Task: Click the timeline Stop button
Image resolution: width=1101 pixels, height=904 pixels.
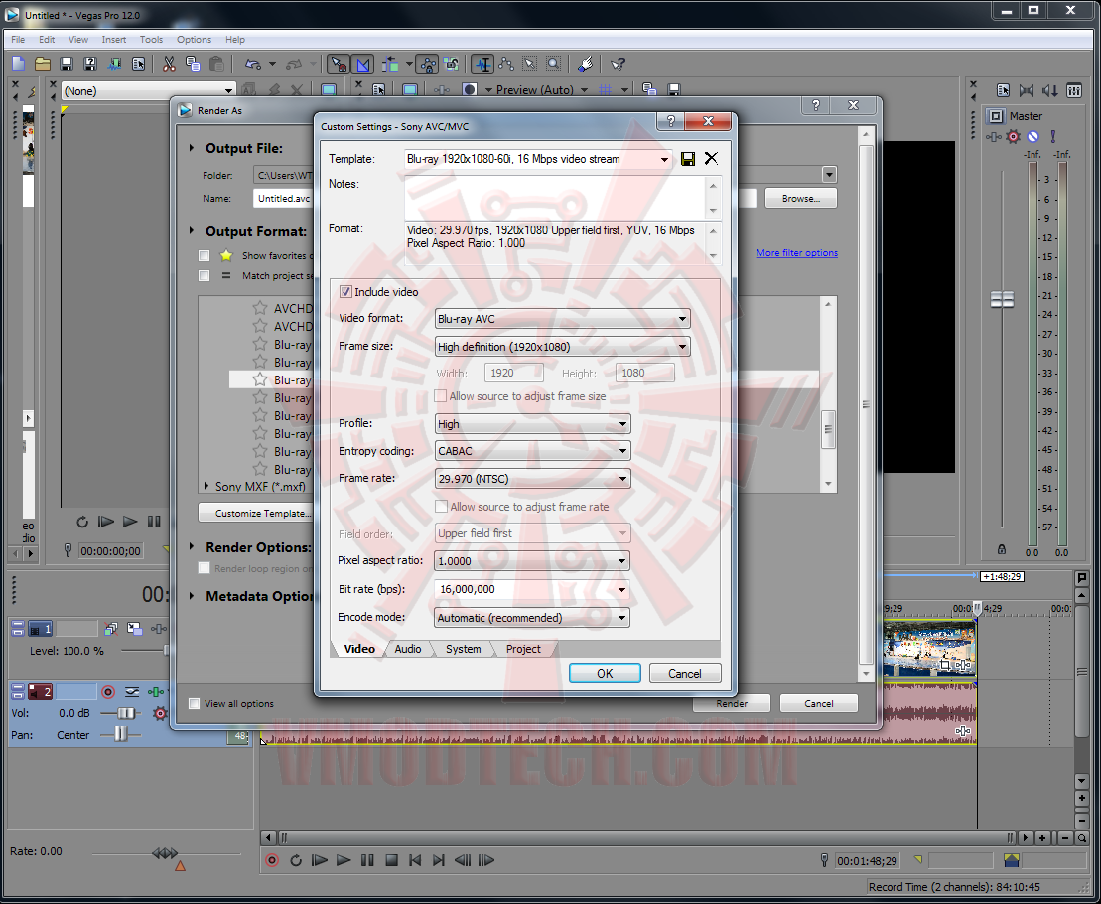Action: [392, 860]
